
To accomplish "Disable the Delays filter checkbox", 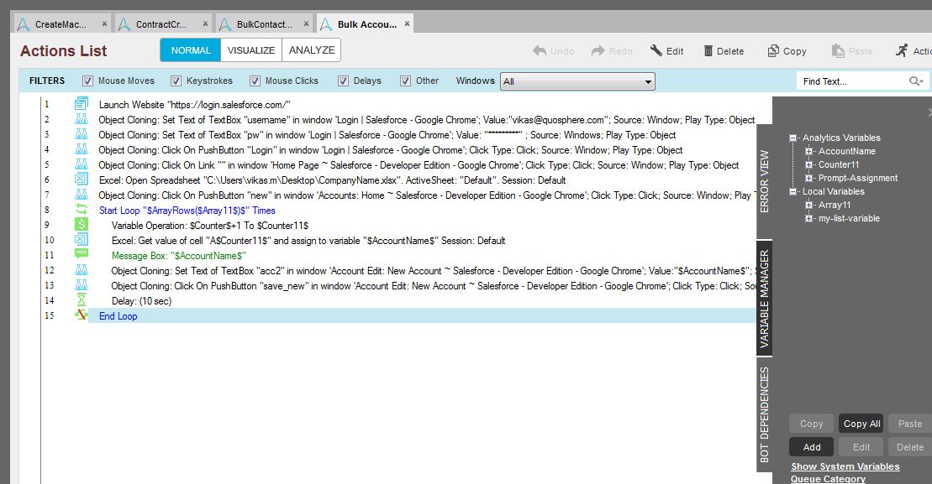I will (x=344, y=81).
